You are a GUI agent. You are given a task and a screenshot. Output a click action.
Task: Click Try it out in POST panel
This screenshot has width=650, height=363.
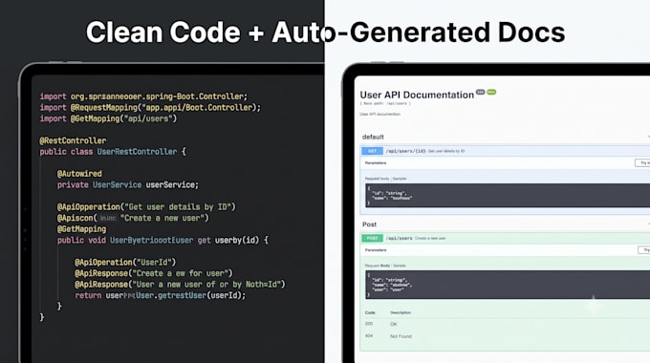[644, 250]
